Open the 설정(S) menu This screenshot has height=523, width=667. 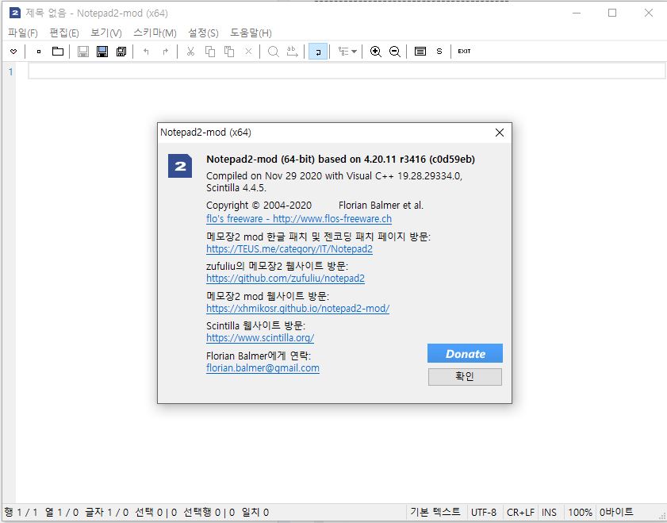(203, 33)
